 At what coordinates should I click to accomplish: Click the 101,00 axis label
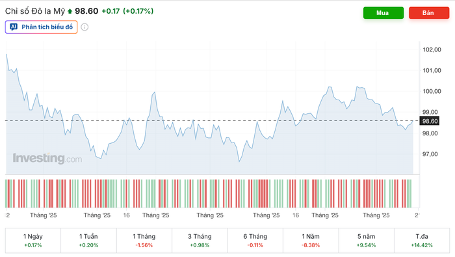coord(432,70)
